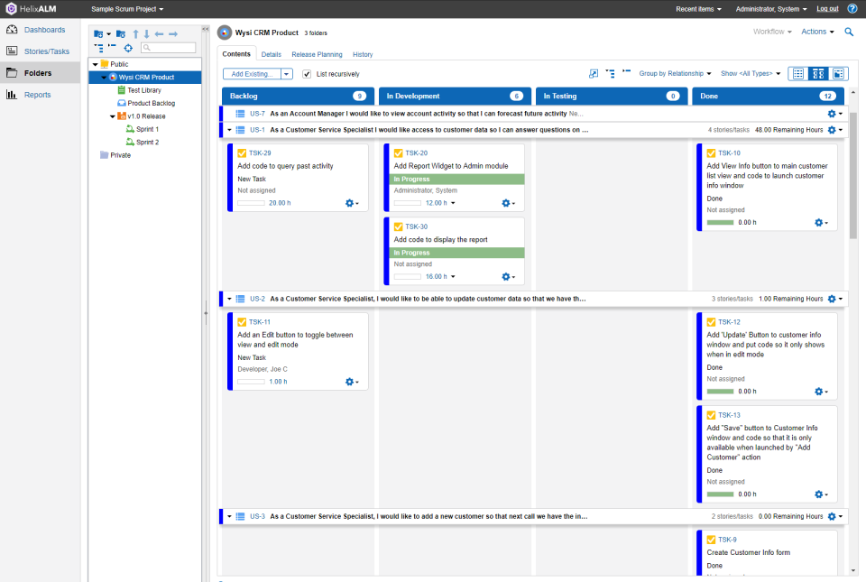The width and height of the screenshot is (866, 582).
Task: Click the pop-out open in new window icon
Action: 594,73
